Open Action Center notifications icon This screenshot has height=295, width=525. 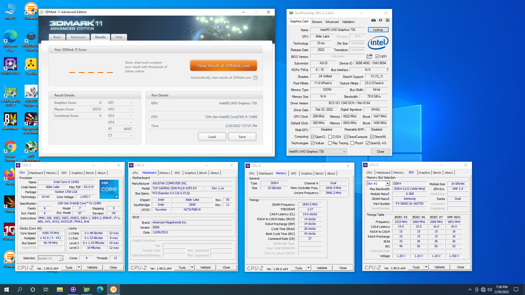(516, 290)
